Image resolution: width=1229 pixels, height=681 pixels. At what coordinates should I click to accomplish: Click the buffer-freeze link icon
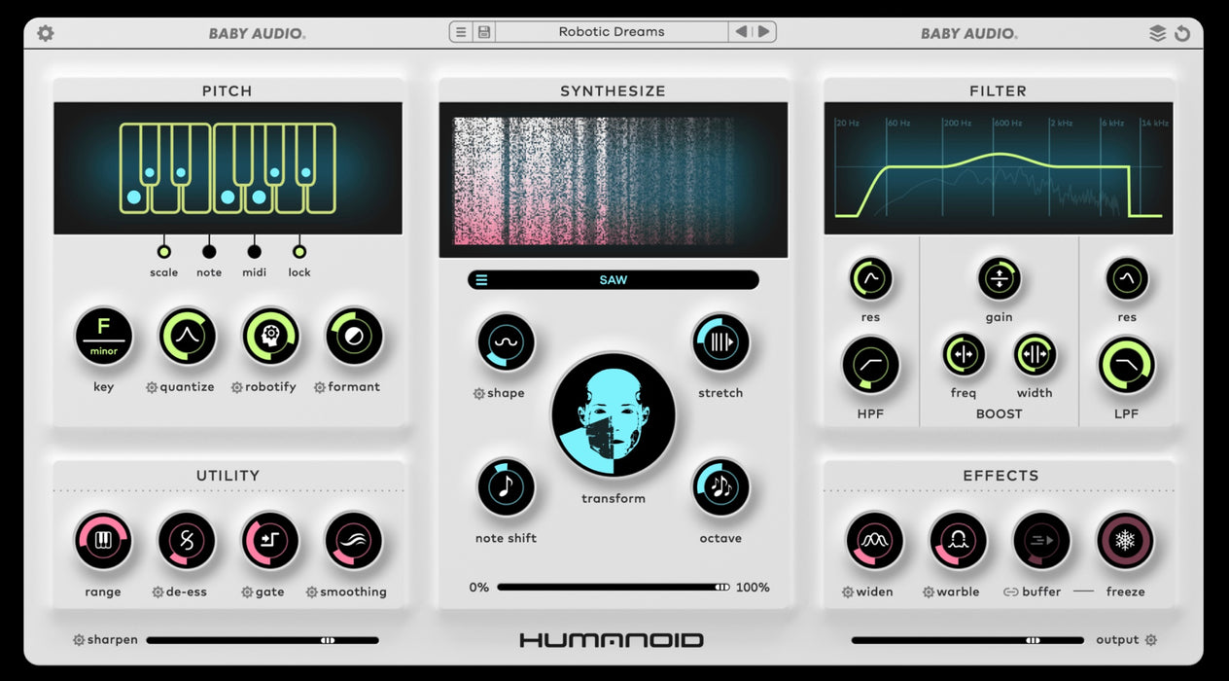[1010, 591]
